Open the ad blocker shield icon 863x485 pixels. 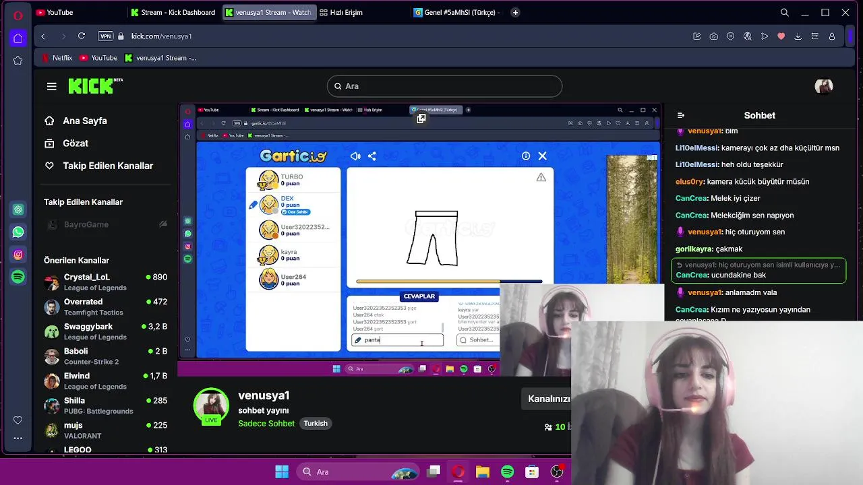[x=731, y=36]
